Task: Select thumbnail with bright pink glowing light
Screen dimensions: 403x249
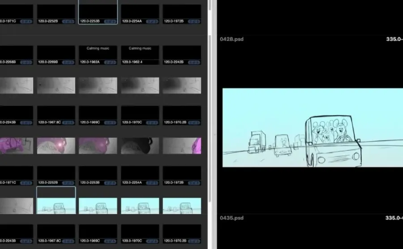Action: [56, 146]
